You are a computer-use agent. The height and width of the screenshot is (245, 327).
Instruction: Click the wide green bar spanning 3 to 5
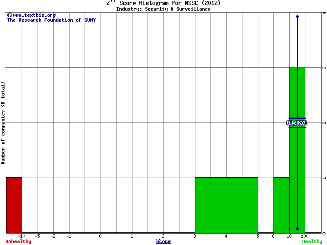pos(226,205)
